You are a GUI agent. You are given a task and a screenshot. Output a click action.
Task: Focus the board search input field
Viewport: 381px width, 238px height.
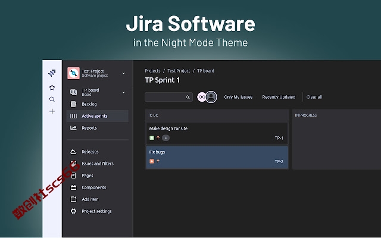[x=168, y=97]
